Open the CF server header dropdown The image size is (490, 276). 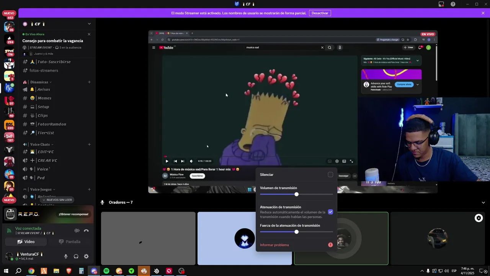89,24
